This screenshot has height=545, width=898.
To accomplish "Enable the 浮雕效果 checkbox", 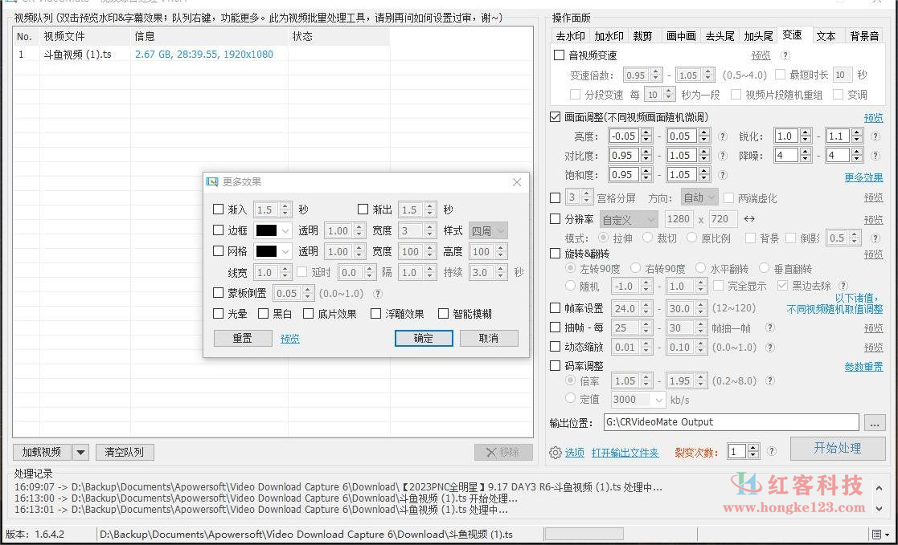I will coord(375,313).
